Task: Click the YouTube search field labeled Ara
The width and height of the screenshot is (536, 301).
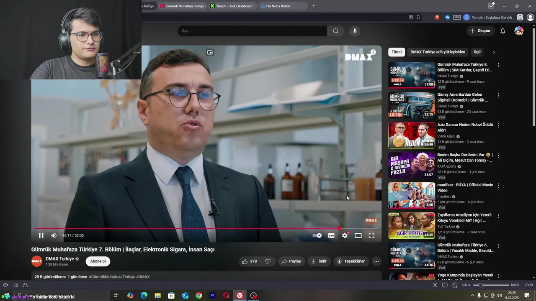Action: click(x=252, y=31)
